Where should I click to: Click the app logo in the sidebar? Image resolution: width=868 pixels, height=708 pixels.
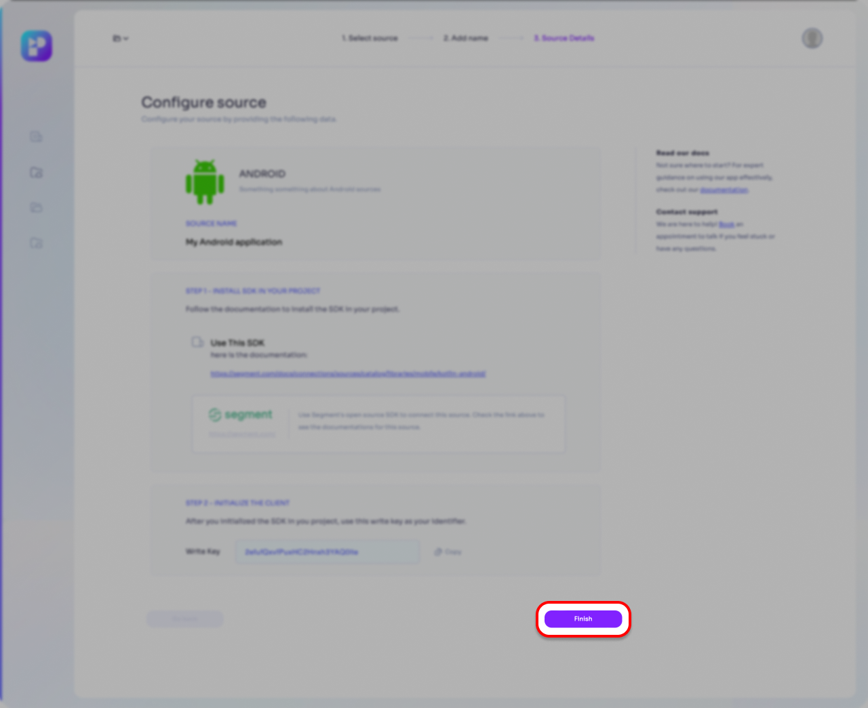(x=37, y=46)
